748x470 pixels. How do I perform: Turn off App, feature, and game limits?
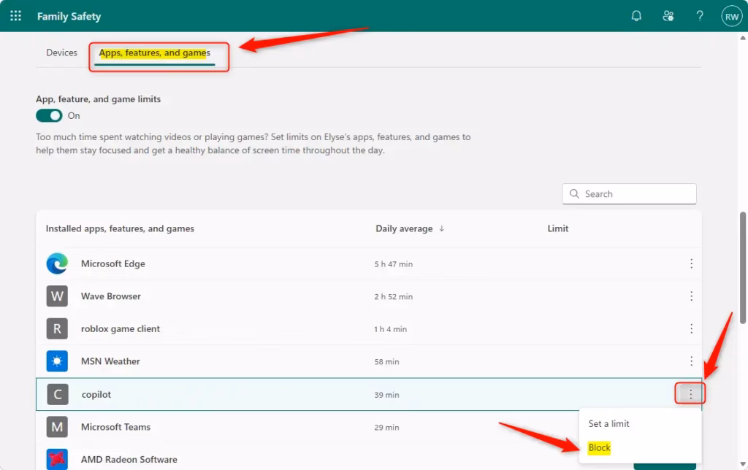[x=49, y=115]
